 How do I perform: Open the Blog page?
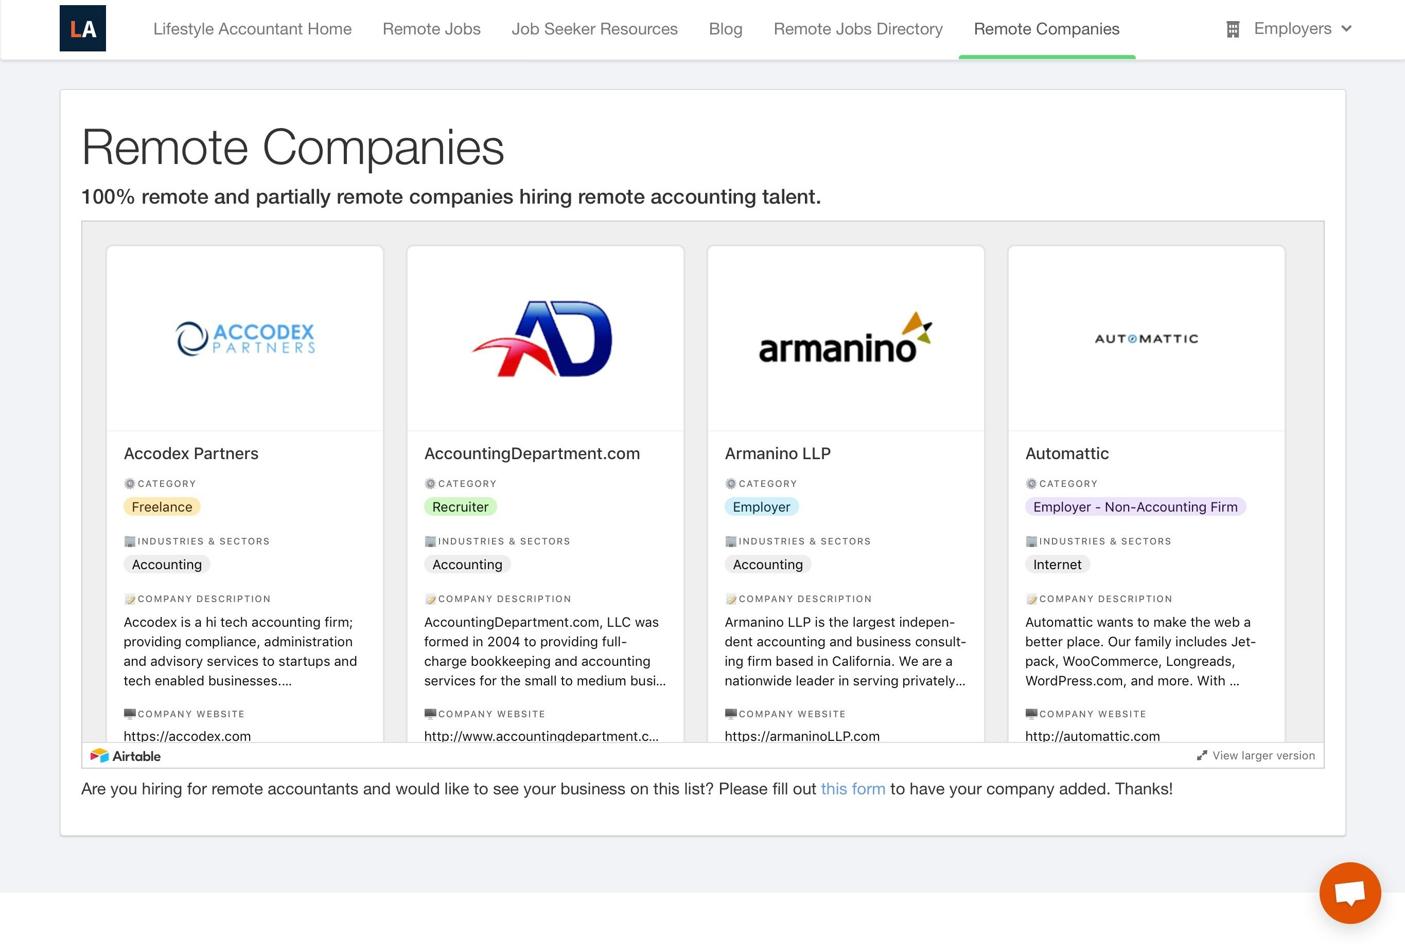[x=725, y=29]
